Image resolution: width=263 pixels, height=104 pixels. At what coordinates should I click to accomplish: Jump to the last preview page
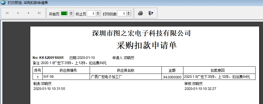[x=39, y=13]
